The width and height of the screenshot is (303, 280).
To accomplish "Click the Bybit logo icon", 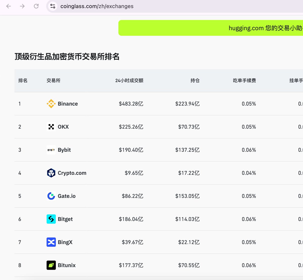I will tap(51, 150).
